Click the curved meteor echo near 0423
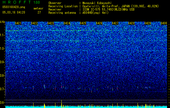The image size is (170, 108). point(44,86)
